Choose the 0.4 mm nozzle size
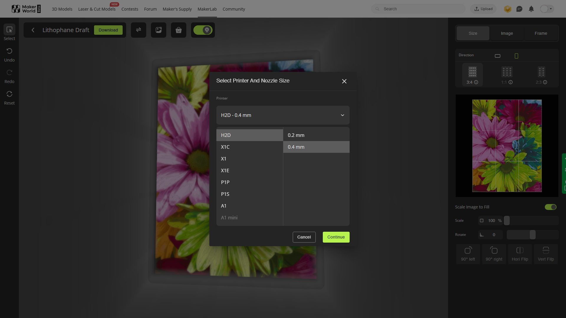566x318 pixels. (x=316, y=147)
